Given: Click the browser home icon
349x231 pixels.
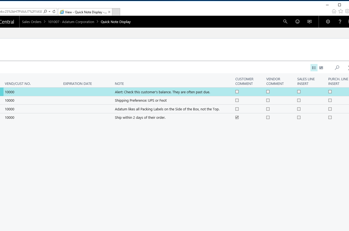Looking at the screenshot, I should point(334,11).
